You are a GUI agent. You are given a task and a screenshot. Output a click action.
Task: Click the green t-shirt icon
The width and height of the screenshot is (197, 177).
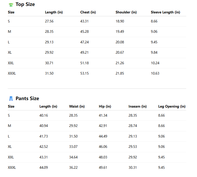[x=11, y=5]
